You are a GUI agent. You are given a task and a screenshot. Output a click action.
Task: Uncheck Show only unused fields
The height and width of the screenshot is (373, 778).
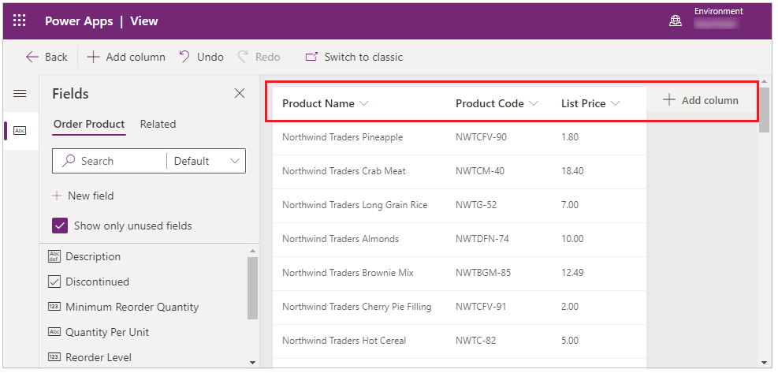60,226
